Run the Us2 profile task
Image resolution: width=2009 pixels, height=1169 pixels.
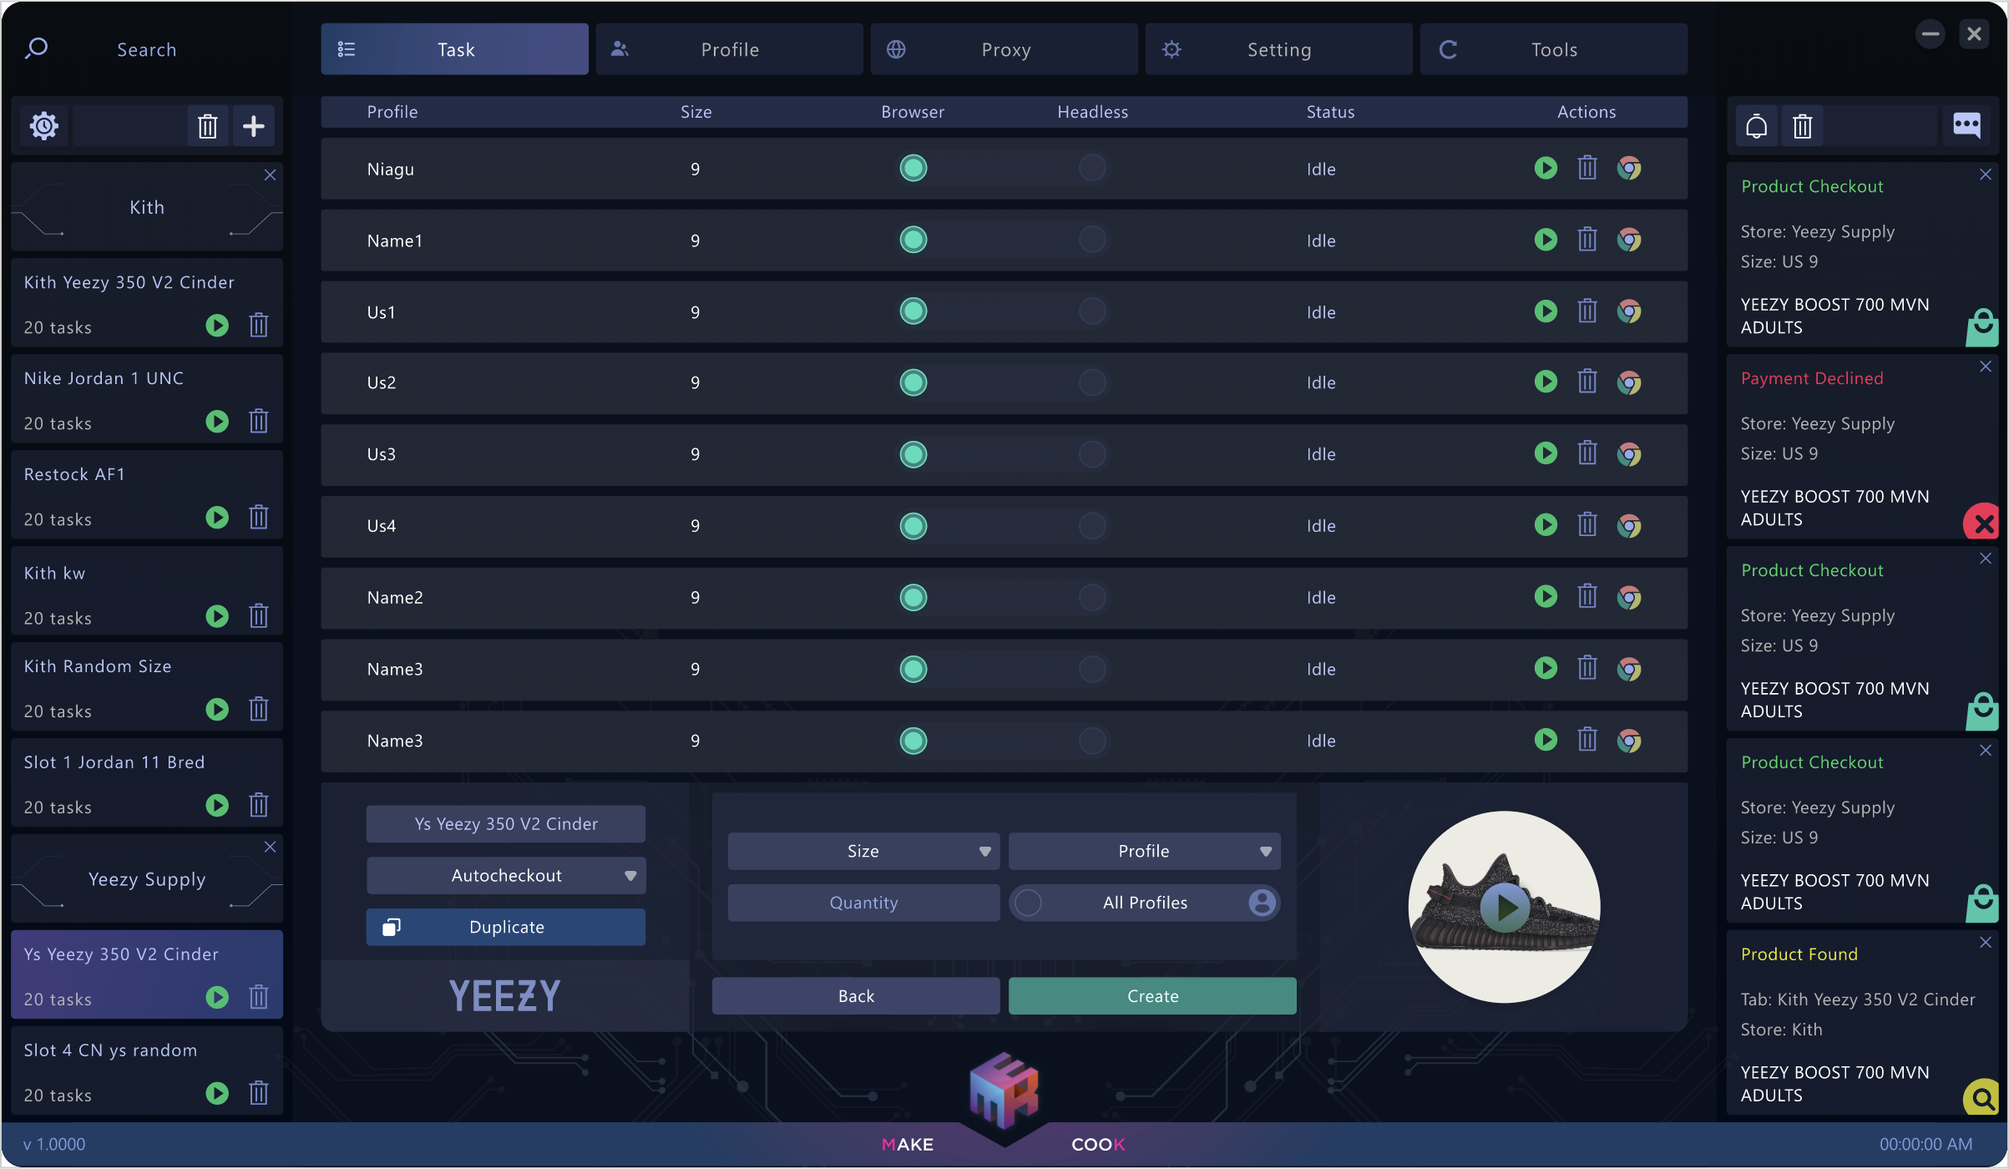1546,382
